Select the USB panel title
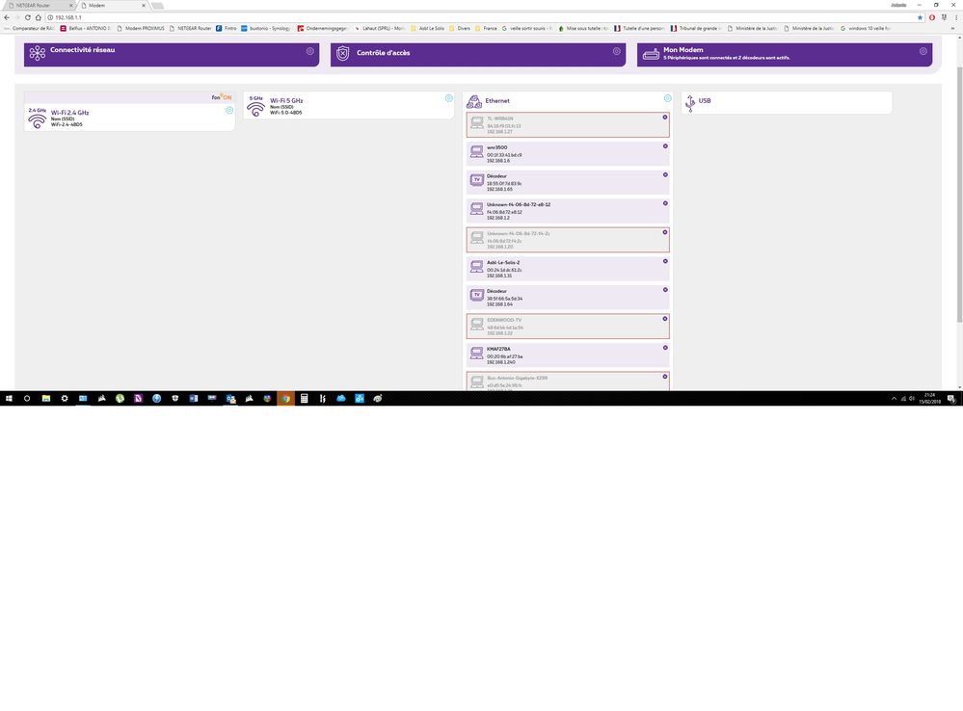Image resolution: width=963 pixels, height=711 pixels. click(x=705, y=101)
